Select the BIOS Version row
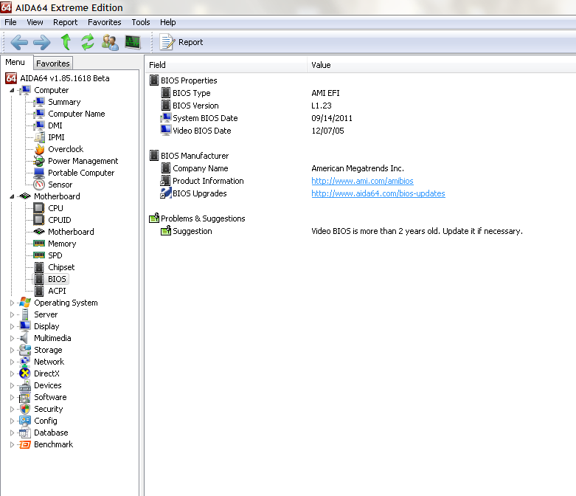 361,106
